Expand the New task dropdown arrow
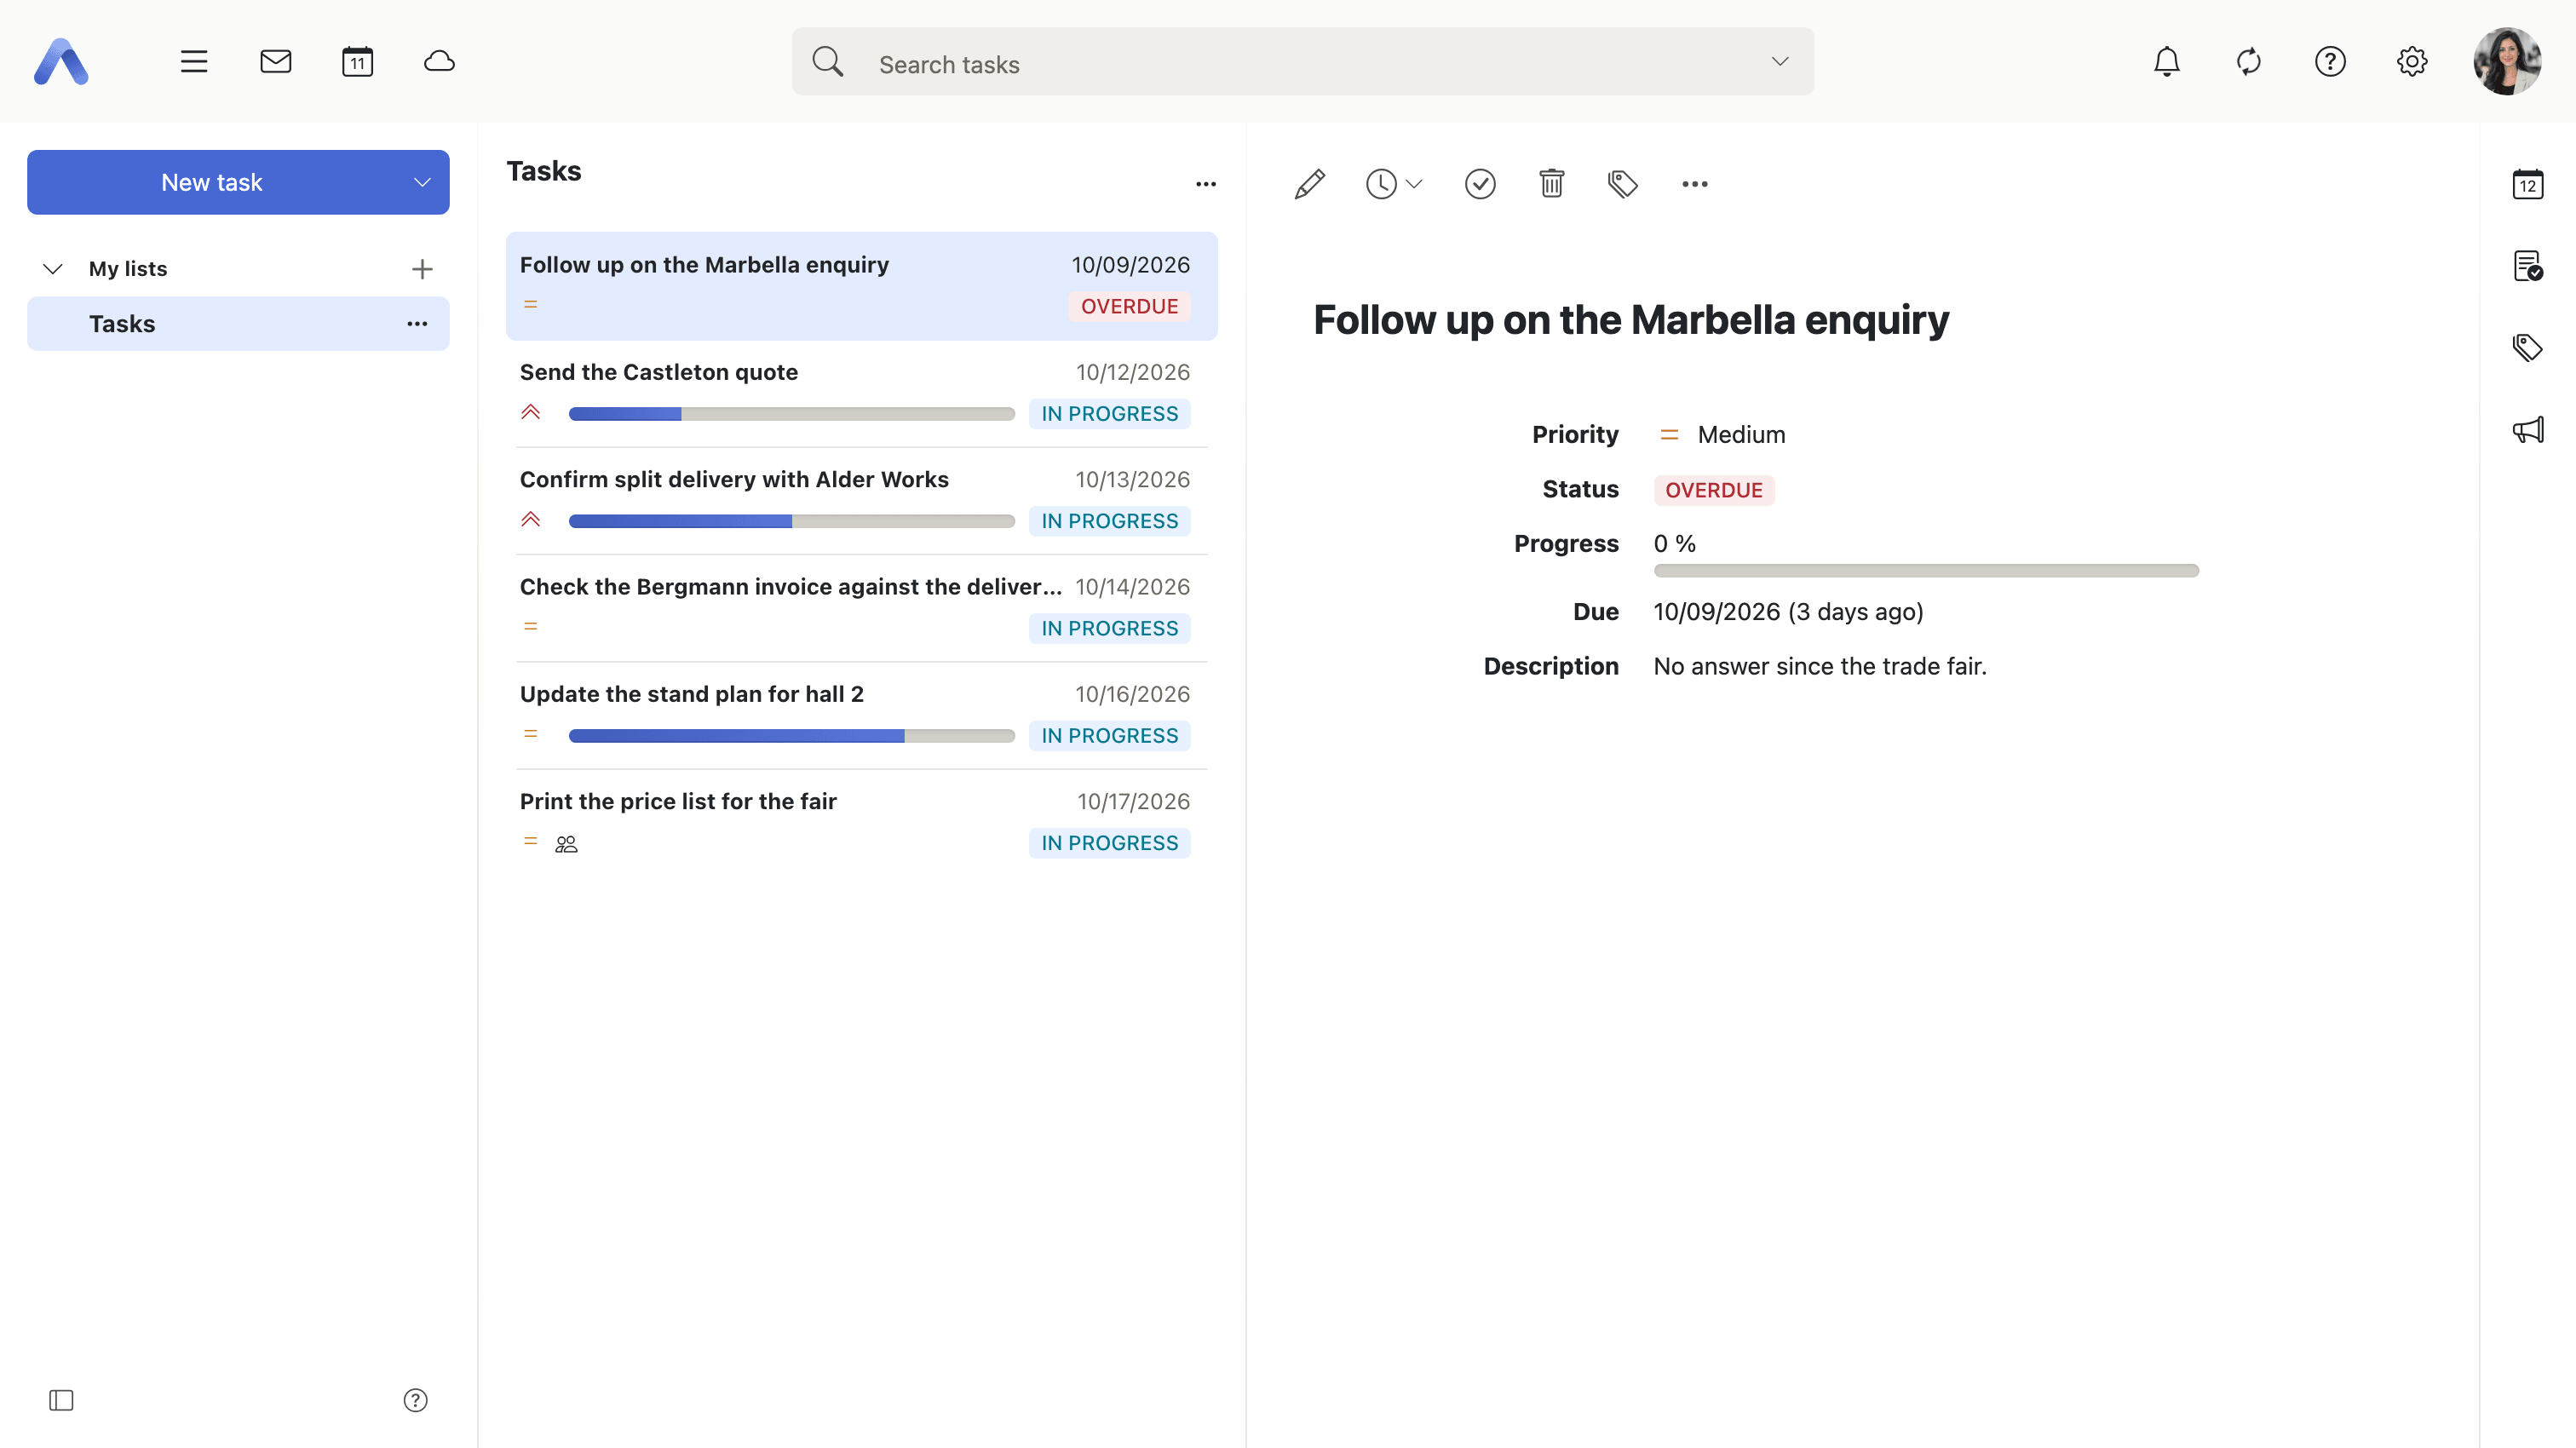This screenshot has width=2576, height=1448. coord(422,182)
